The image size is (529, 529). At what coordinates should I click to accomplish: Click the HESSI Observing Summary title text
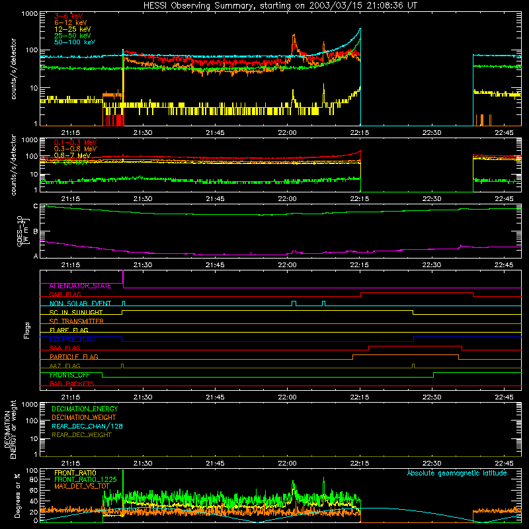pyautogui.click(x=280, y=5)
